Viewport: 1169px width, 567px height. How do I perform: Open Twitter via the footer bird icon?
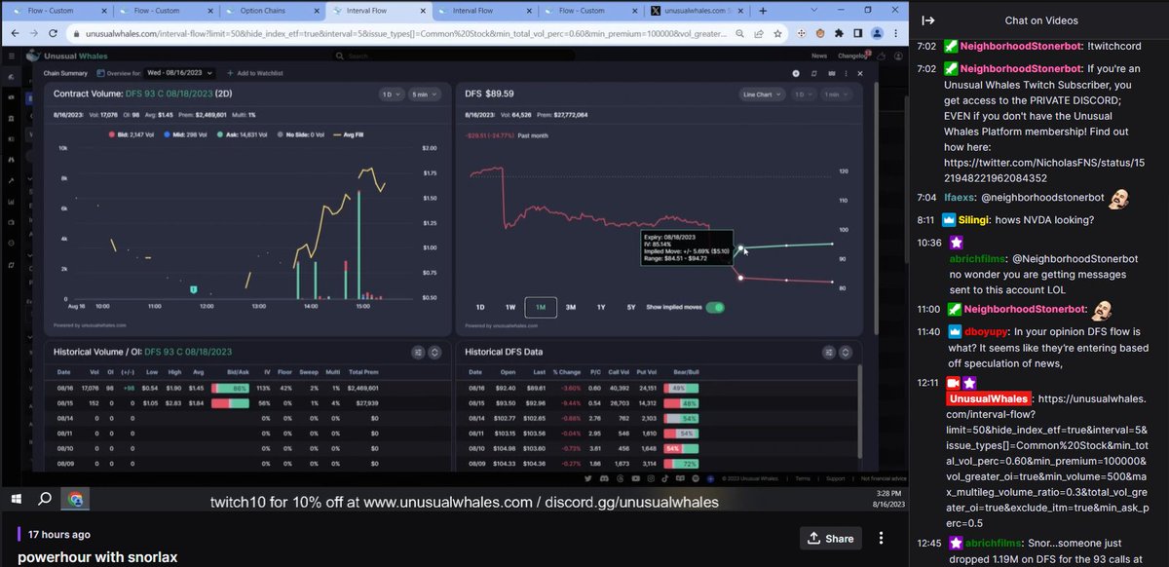[587, 478]
